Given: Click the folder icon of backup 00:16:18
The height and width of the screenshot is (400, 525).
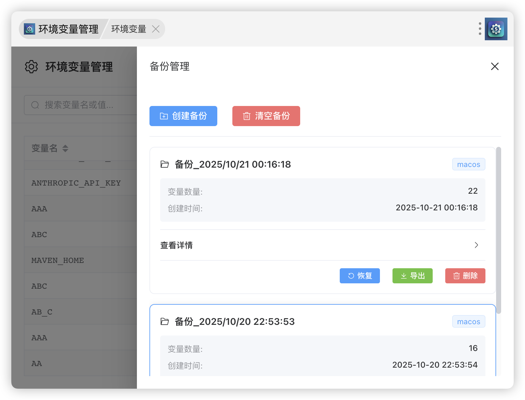Looking at the screenshot, I should click(x=165, y=164).
